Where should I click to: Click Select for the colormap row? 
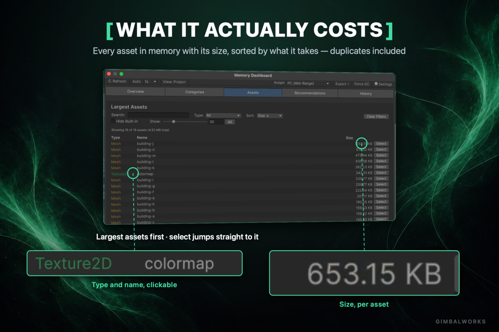tap(381, 173)
